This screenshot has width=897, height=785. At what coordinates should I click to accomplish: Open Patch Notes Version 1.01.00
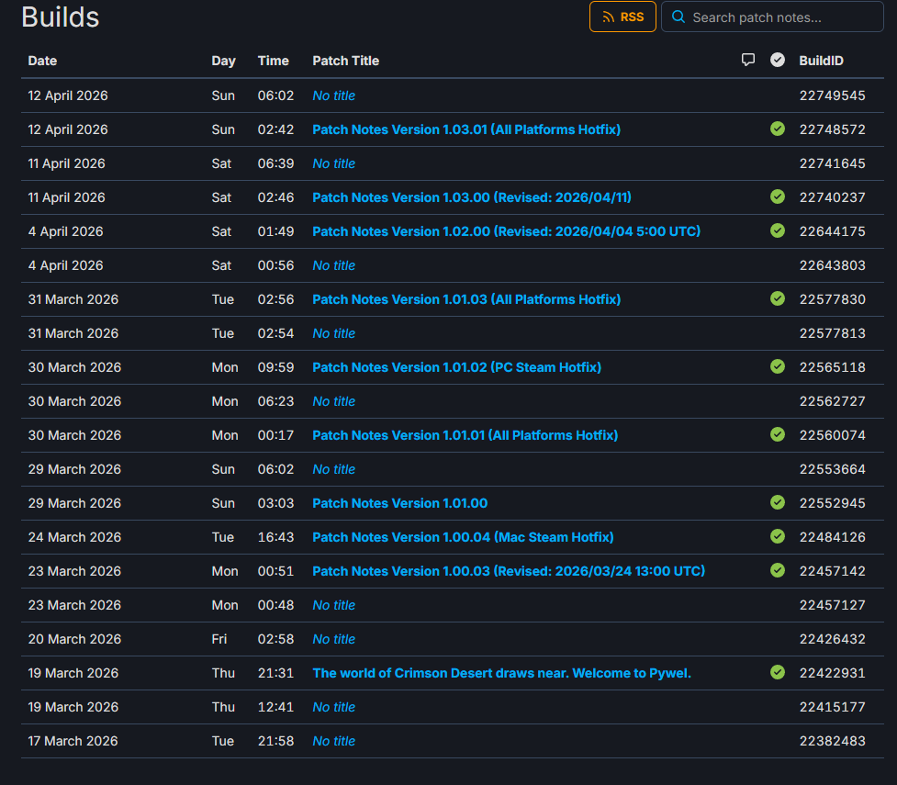[399, 503]
